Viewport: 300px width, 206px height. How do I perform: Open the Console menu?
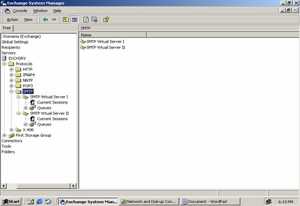(20, 11)
